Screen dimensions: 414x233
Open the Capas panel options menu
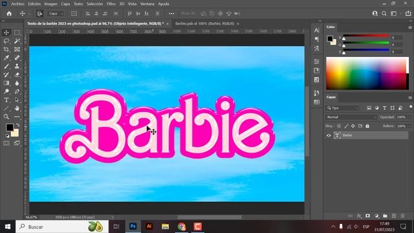(x=410, y=98)
